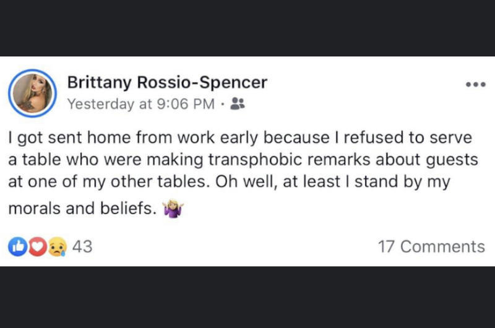Click the red heart Love reaction icon
Screen dimensions: 495x328
38,246
